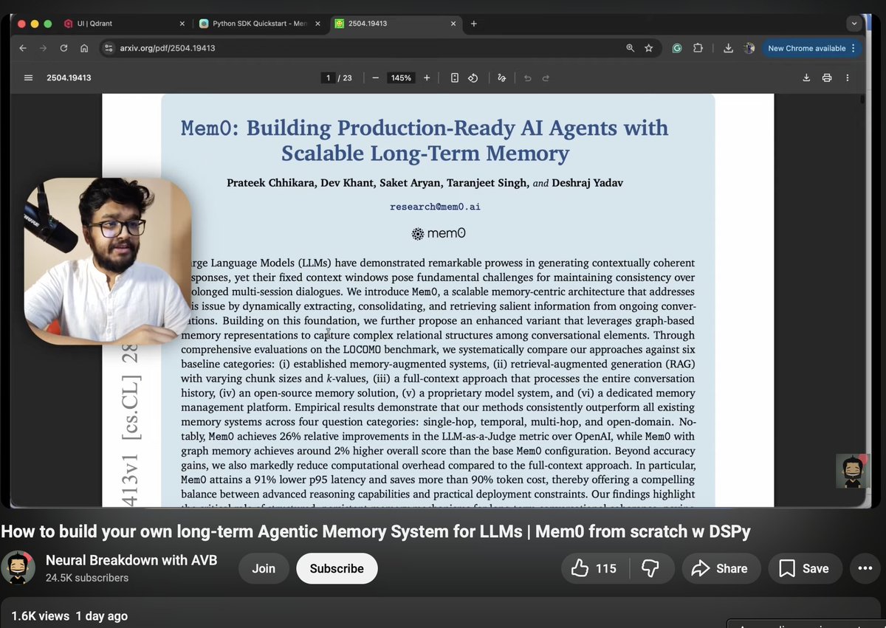Select the PDF annotate draw tool

(x=502, y=77)
